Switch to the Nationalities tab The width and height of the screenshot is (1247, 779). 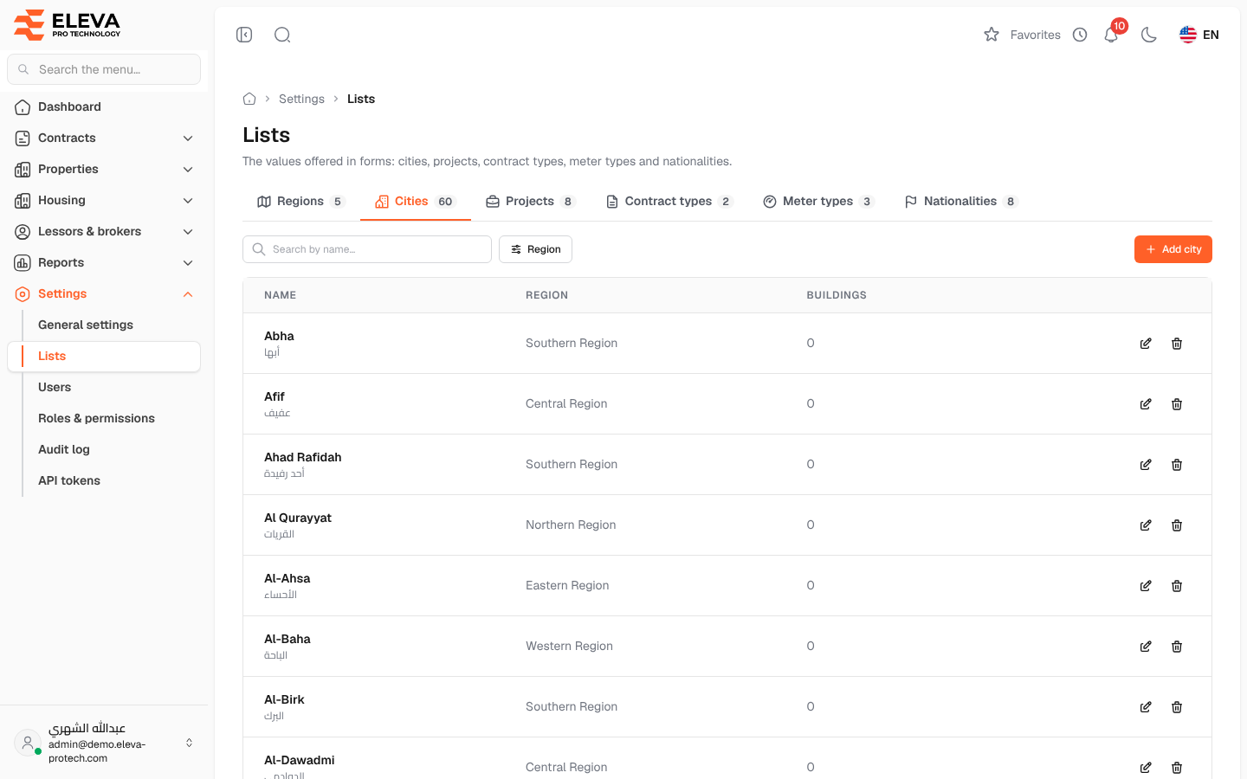pos(960,202)
